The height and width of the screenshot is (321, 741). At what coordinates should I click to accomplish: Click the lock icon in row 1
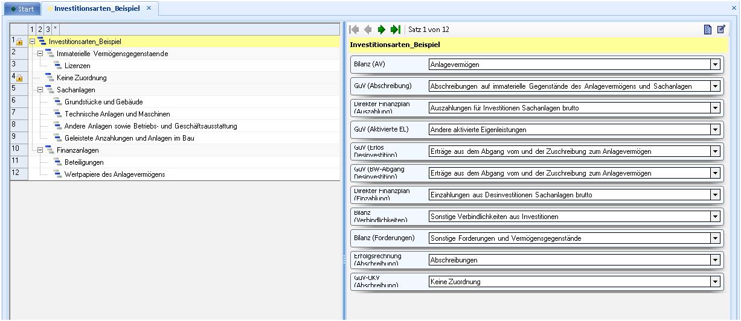19,42
